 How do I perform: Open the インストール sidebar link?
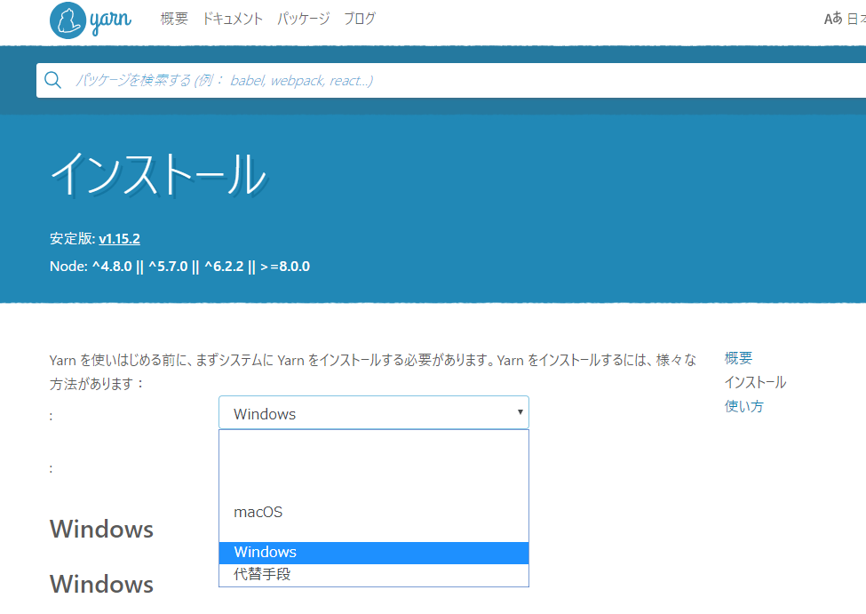point(755,382)
